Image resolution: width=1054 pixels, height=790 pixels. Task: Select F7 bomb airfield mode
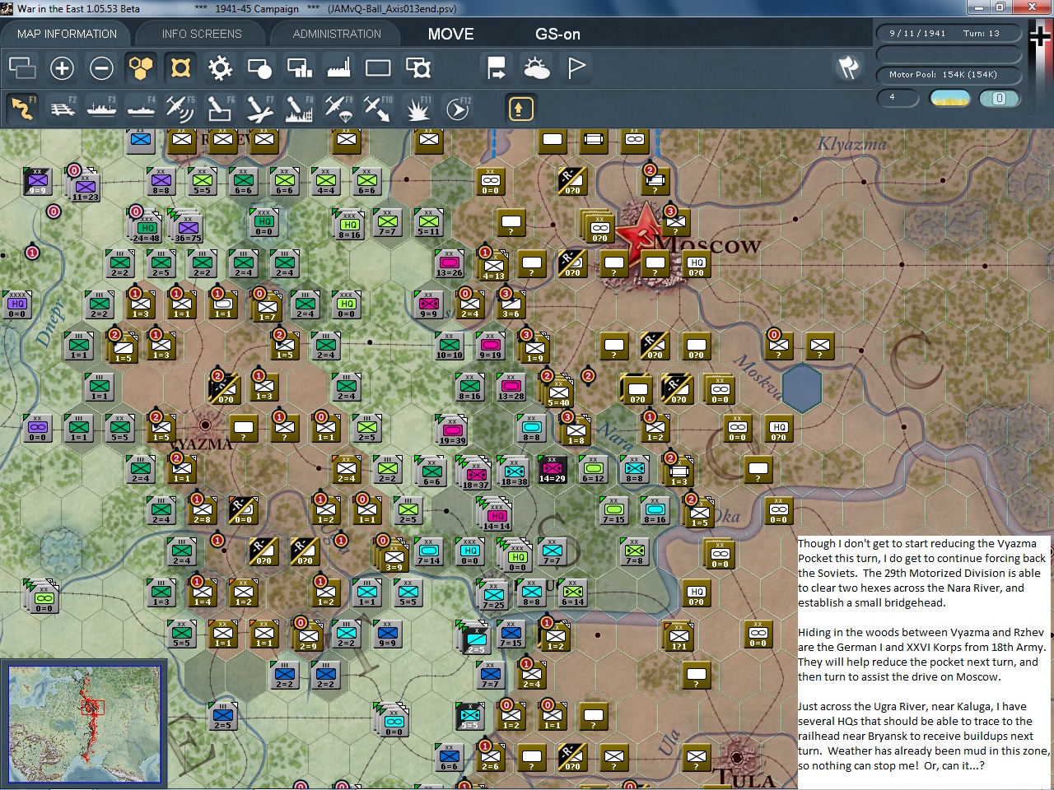coord(259,109)
